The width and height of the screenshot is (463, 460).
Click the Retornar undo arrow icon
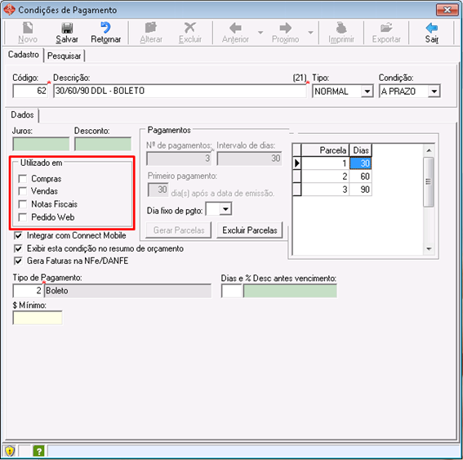(105, 28)
